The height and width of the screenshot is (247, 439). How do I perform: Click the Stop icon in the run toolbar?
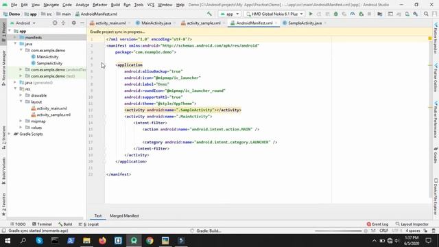click(369, 14)
